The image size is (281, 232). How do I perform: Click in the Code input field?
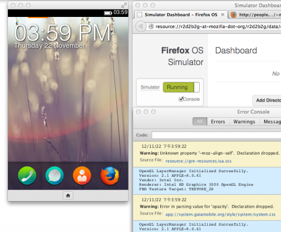point(216,135)
